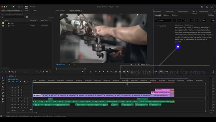Click the Replace icon beside transcript search
This screenshot has width=216, height=122.
click(184, 20)
